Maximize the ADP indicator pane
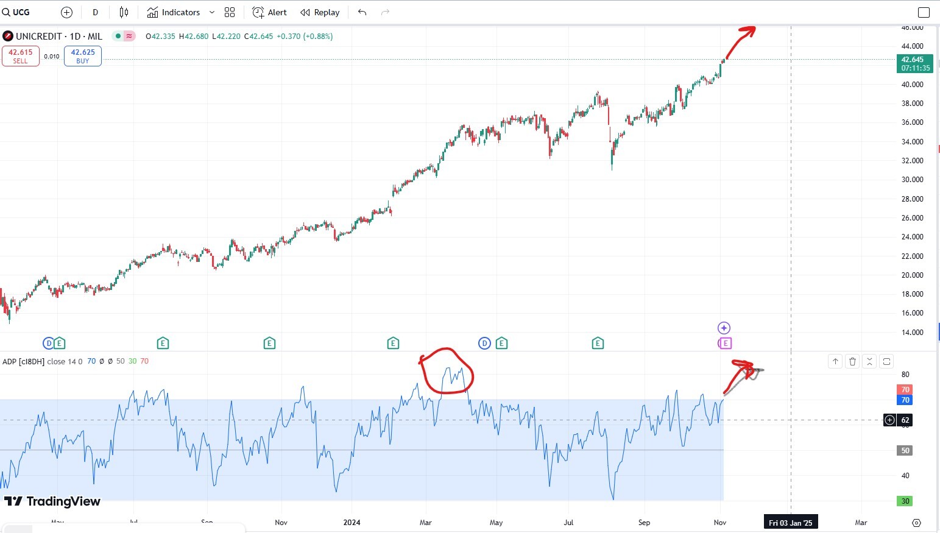Screen dimensions: 940x533 (886, 361)
